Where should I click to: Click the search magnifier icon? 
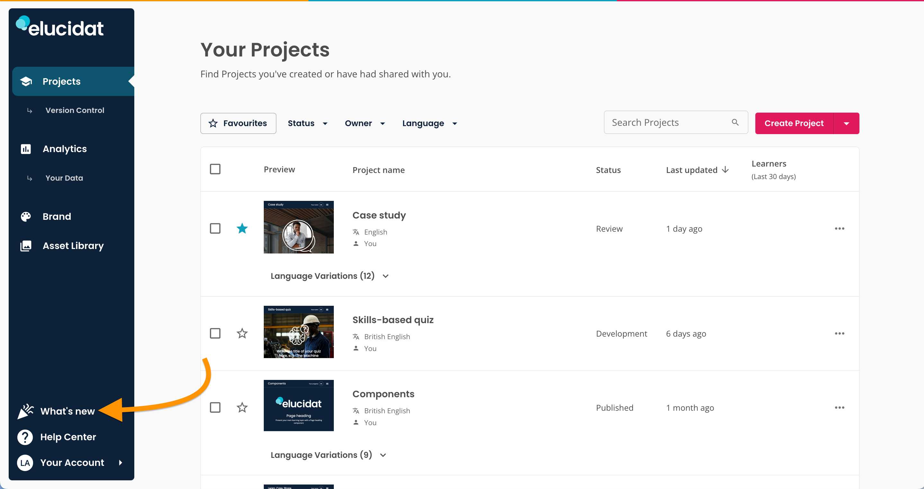735,123
